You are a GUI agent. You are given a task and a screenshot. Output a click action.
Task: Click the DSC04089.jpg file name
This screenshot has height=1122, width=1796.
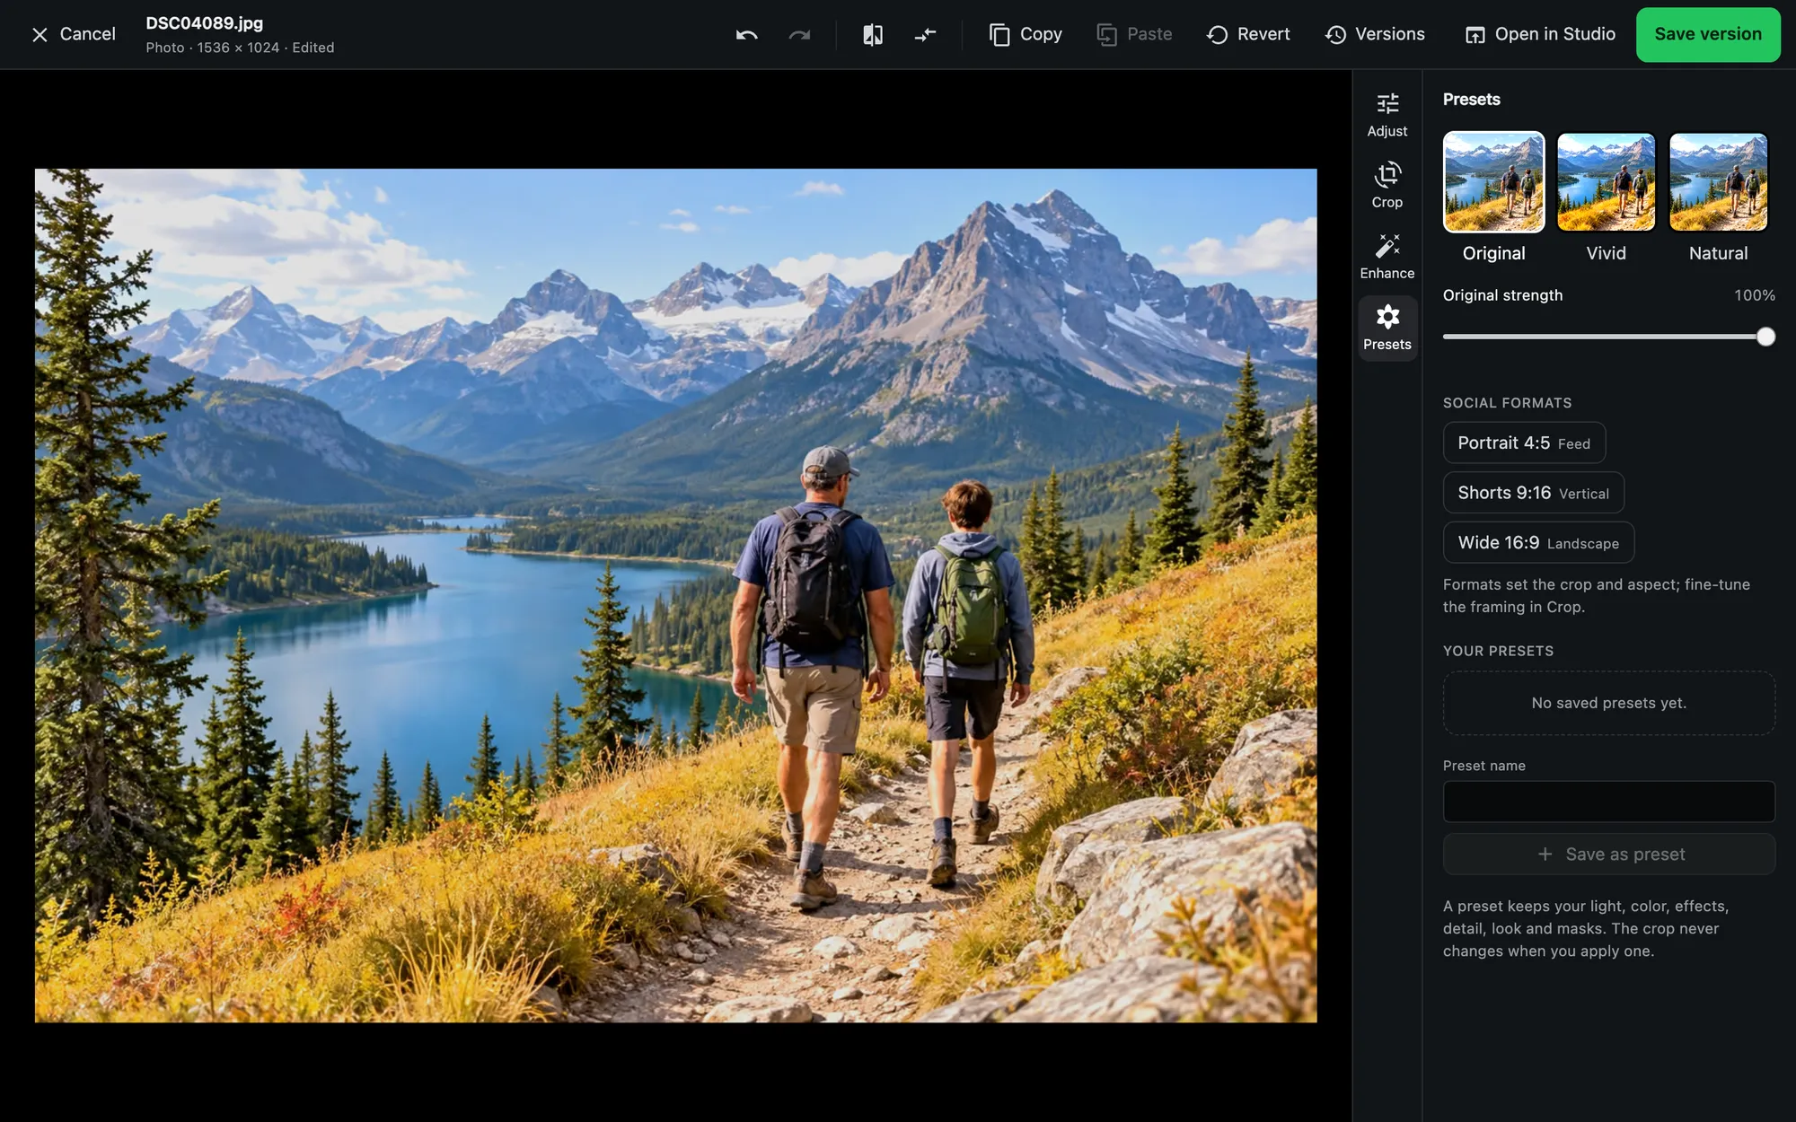click(205, 23)
